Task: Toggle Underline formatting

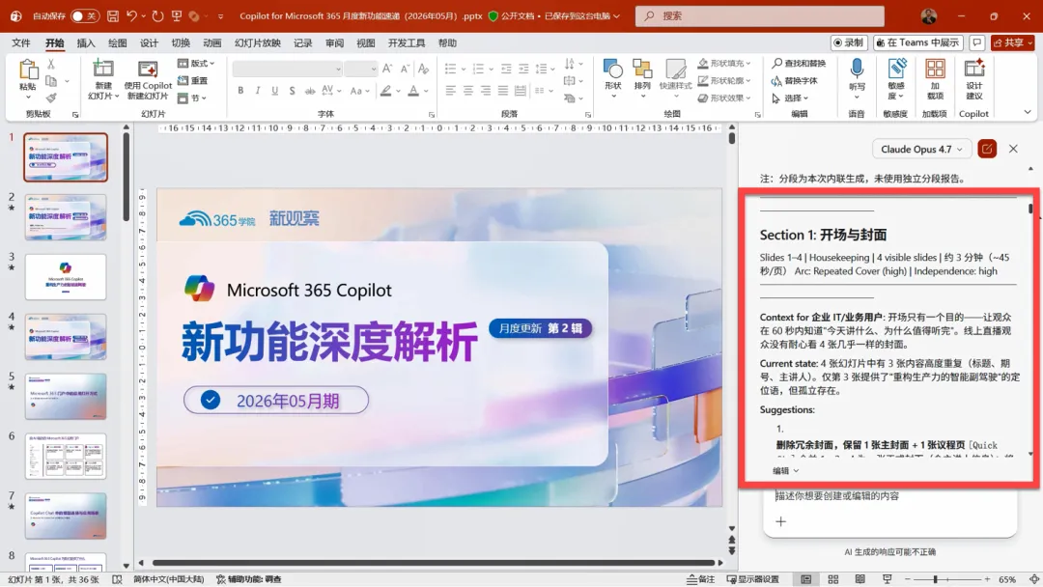Action: [274, 91]
